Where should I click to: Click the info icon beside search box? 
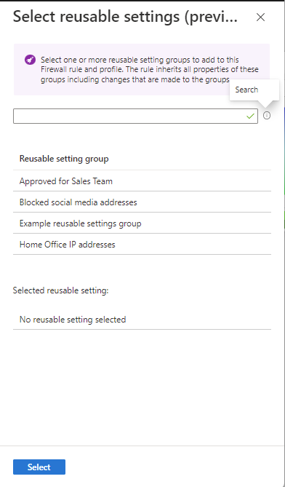(x=267, y=116)
